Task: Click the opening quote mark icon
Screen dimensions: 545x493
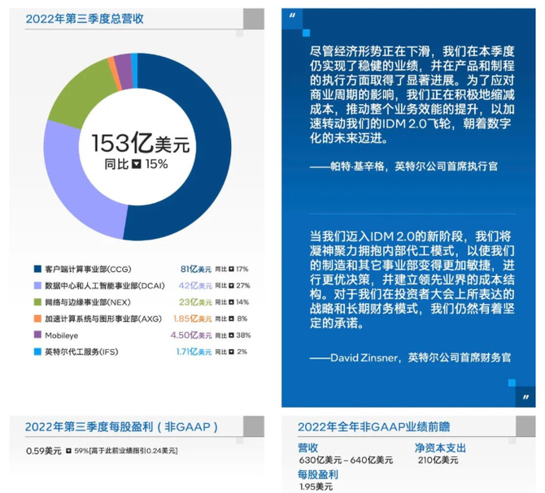Action: click(292, 16)
